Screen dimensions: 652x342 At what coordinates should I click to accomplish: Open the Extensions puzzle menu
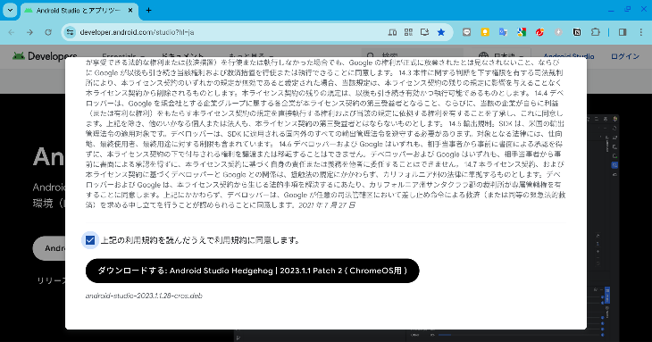click(596, 32)
